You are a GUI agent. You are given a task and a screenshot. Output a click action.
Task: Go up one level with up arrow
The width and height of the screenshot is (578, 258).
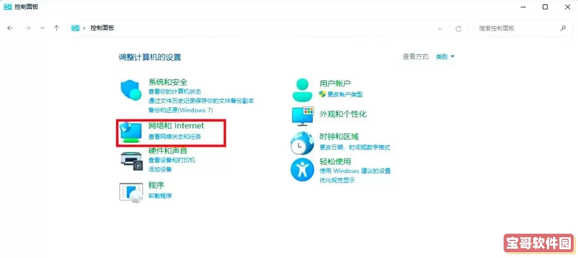click(x=56, y=28)
